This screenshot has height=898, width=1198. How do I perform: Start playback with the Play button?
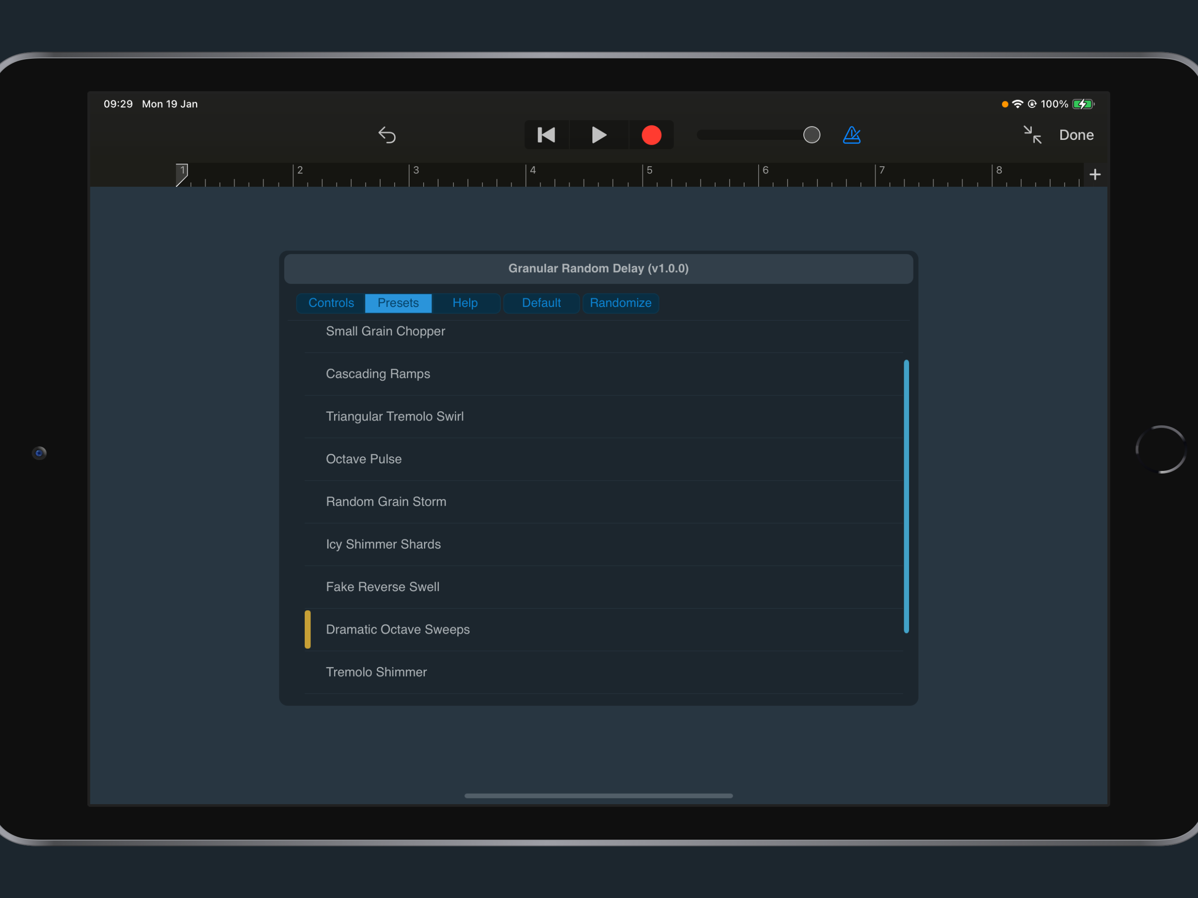[x=599, y=135]
